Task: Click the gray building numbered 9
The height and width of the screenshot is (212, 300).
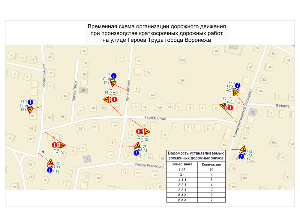Action: 253,112
